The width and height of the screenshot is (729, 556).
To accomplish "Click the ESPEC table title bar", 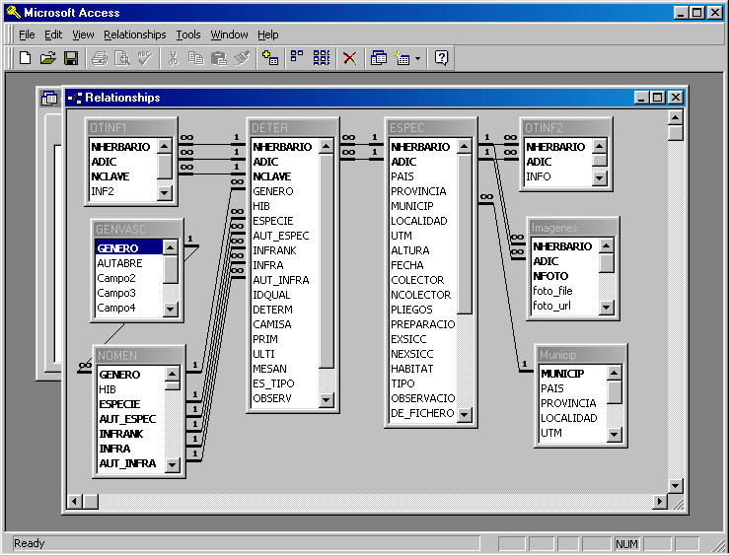I will [431, 128].
